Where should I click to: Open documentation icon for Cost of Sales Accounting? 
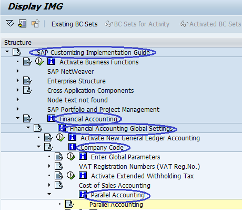tap(59, 185)
